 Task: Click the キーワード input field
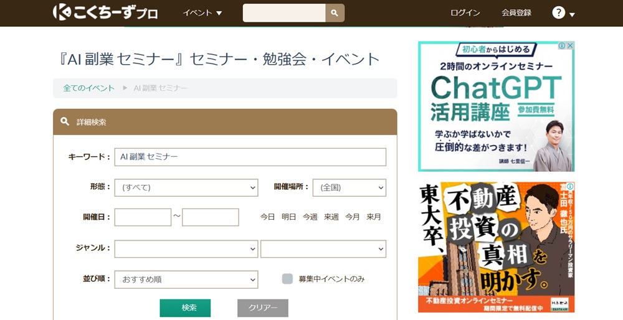(250, 157)
